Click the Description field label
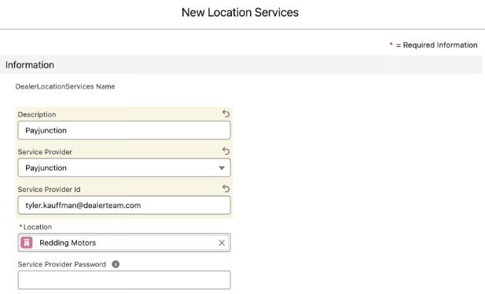Screen dimensions: 485x294 point(37,114)
